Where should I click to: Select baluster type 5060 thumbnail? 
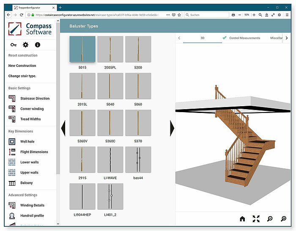(138, 86)
